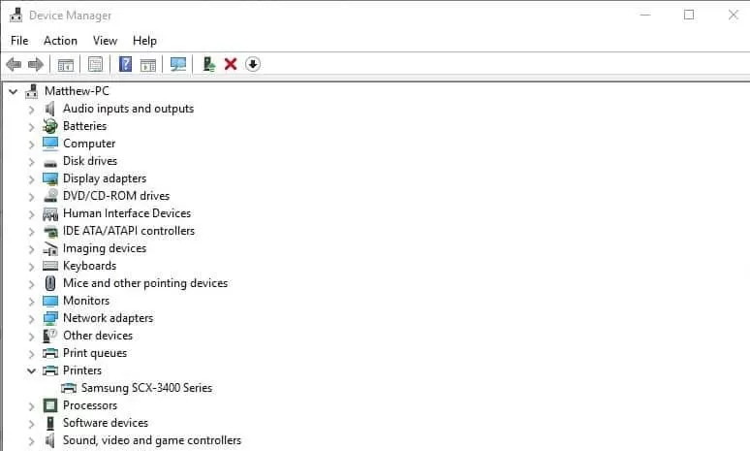This screenshot has height=451, width=750.
Task: Select the Processors label
Action: pos(90,405)
